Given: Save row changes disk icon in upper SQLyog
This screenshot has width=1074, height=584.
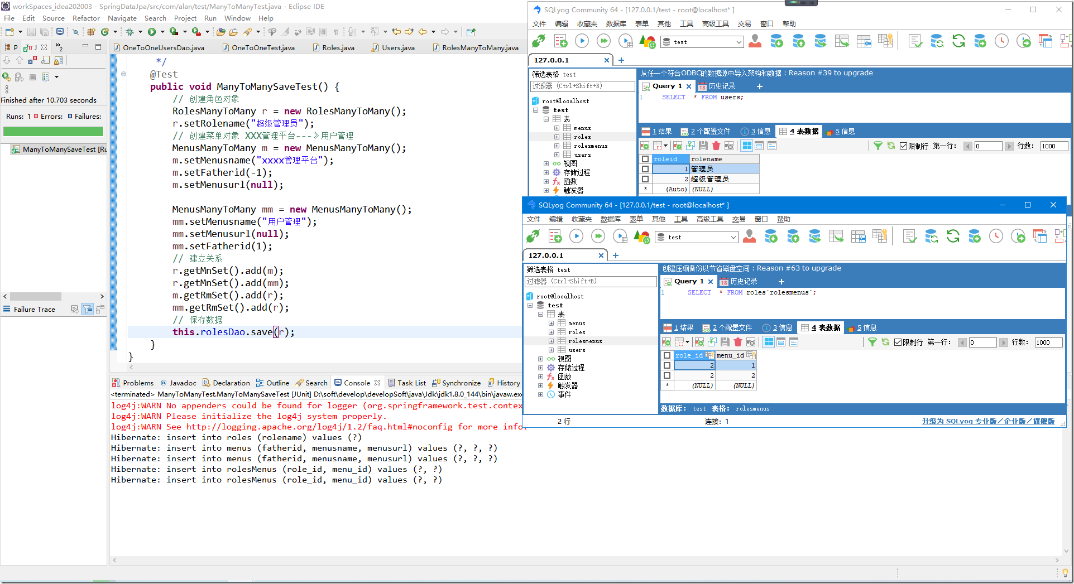Looking at the screenshot, I should click(x=703, y=146).
